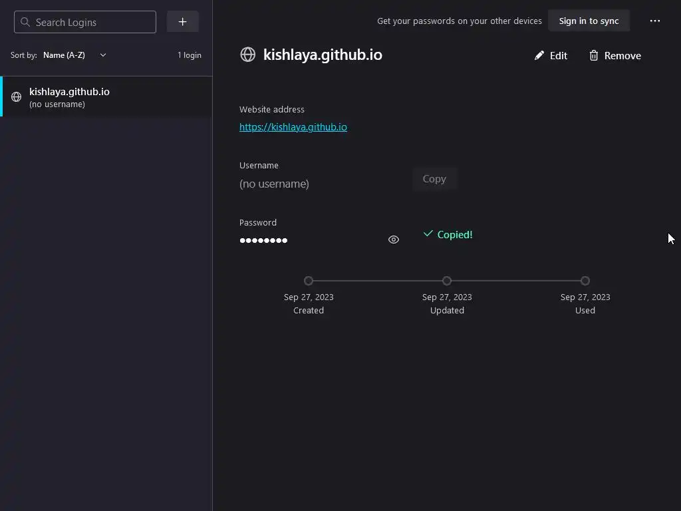This screenshot has width=681, height=511.
Task: Click globe icon beside kishlaya.github.io list entry
Action: (16, 97)
